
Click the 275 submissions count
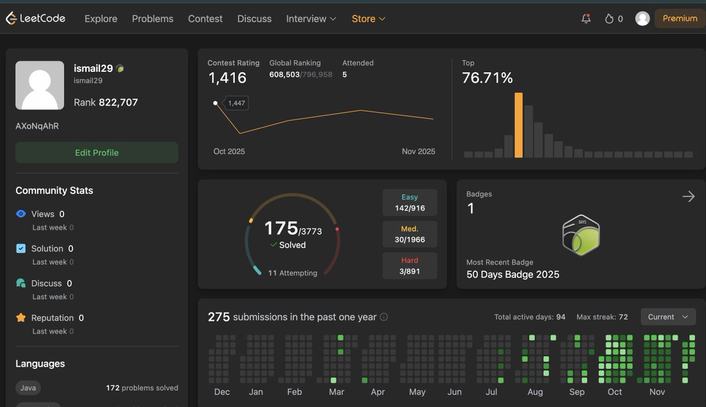point(218,317)
